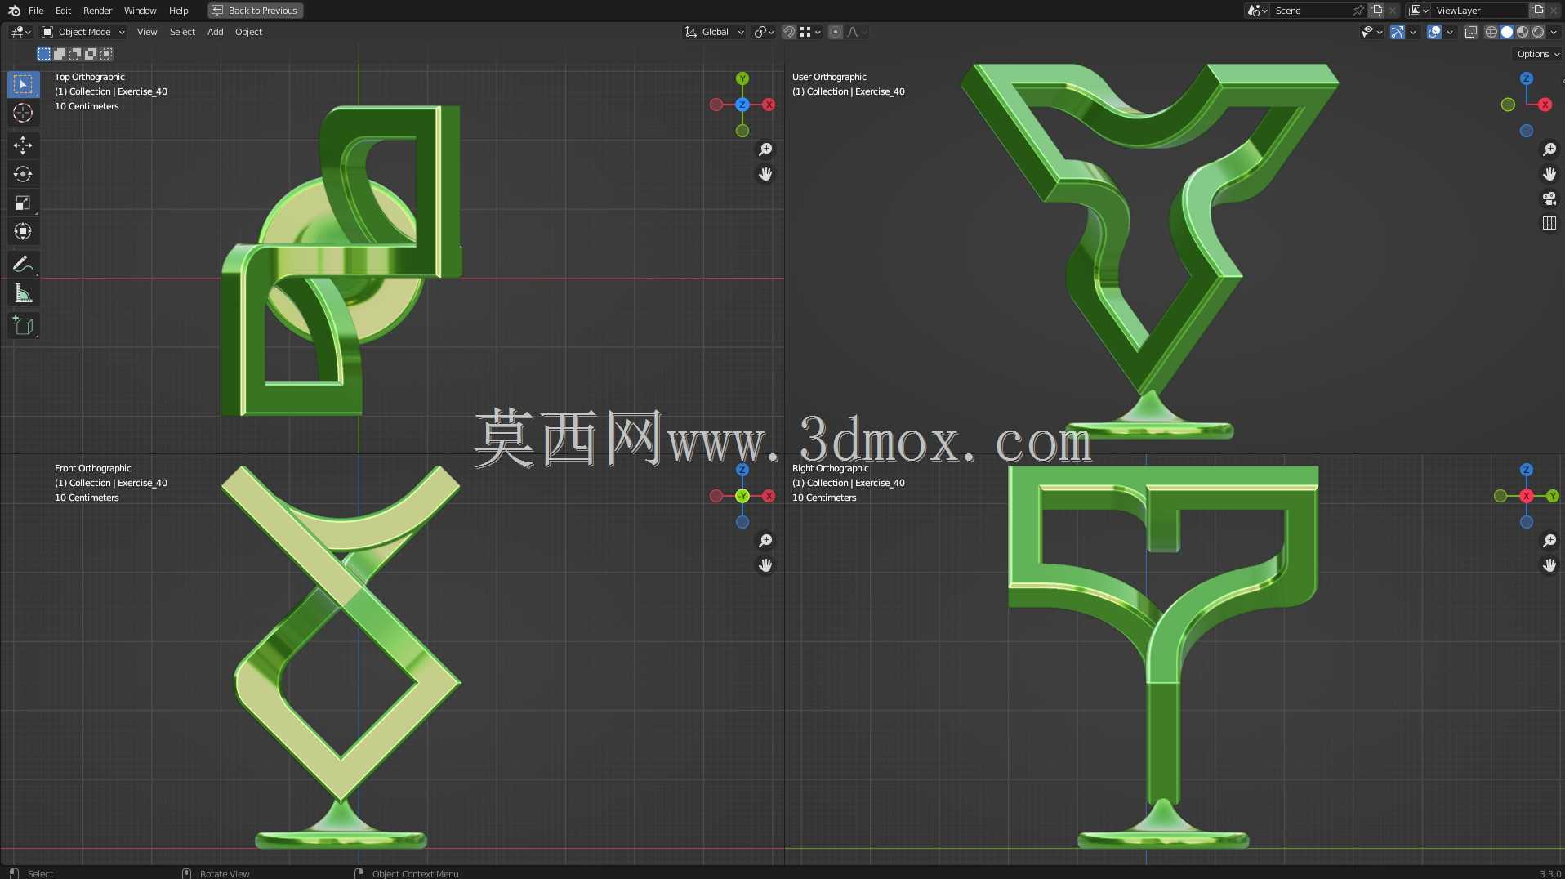The width and height of the screenshot is (1565, 879).
Task: Open the File menu
Action: pos(36,11)
